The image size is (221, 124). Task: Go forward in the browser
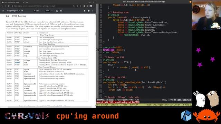point(6,6)
